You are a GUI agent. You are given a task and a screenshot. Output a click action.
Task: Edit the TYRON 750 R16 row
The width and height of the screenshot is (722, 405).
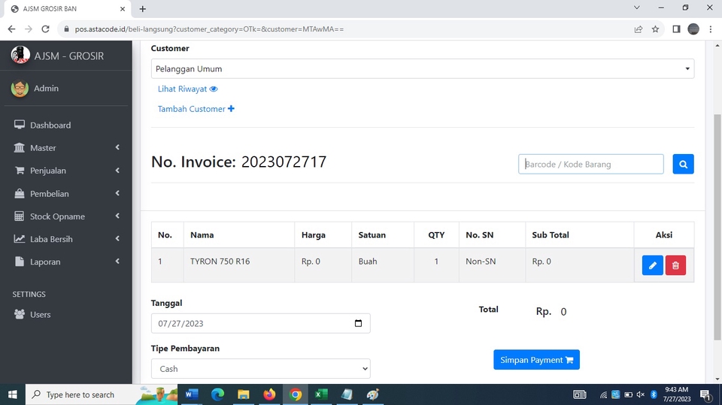(653, 265)
